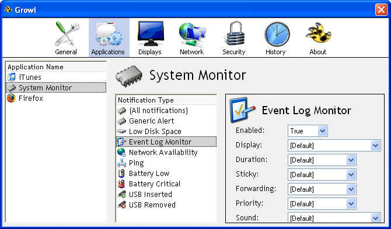Switch to the Displays tab label
The width and height of the screenshot is (391, 229).
coord(150,52)
